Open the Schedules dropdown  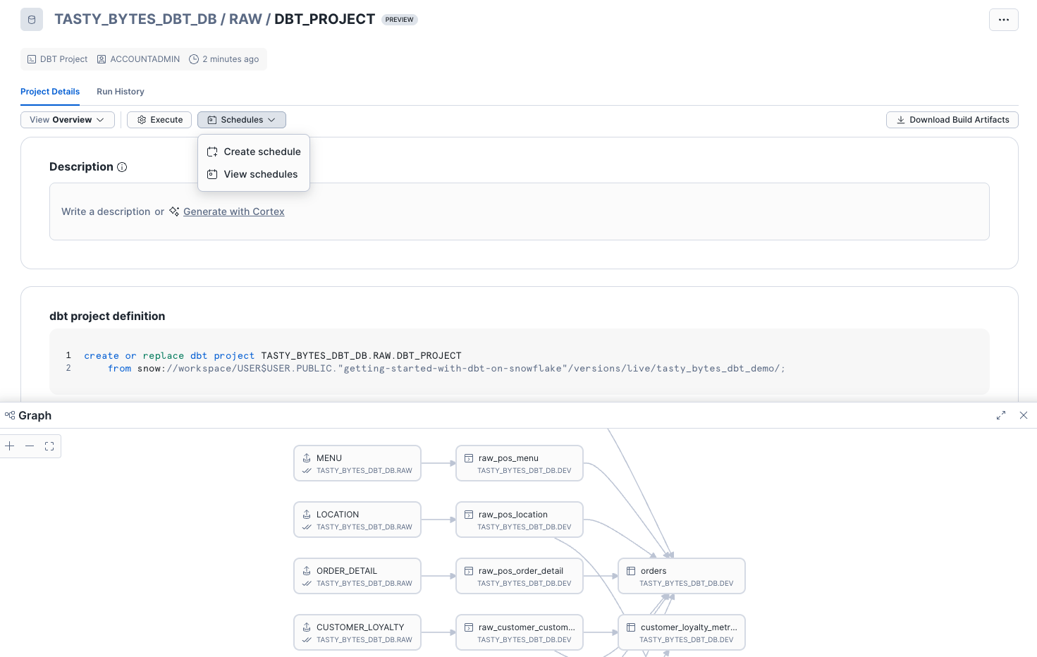point(241,119)
